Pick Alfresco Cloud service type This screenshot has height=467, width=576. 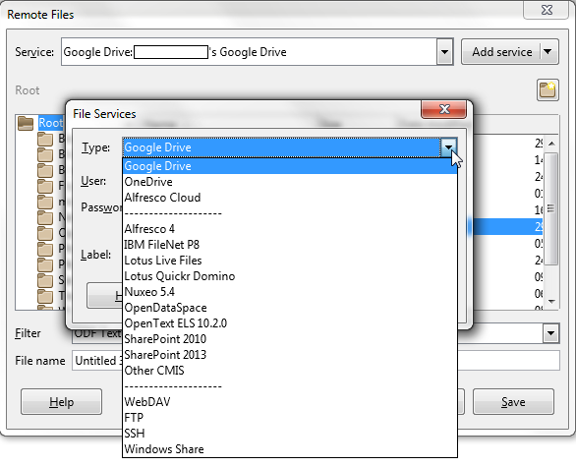pos(289,198)
